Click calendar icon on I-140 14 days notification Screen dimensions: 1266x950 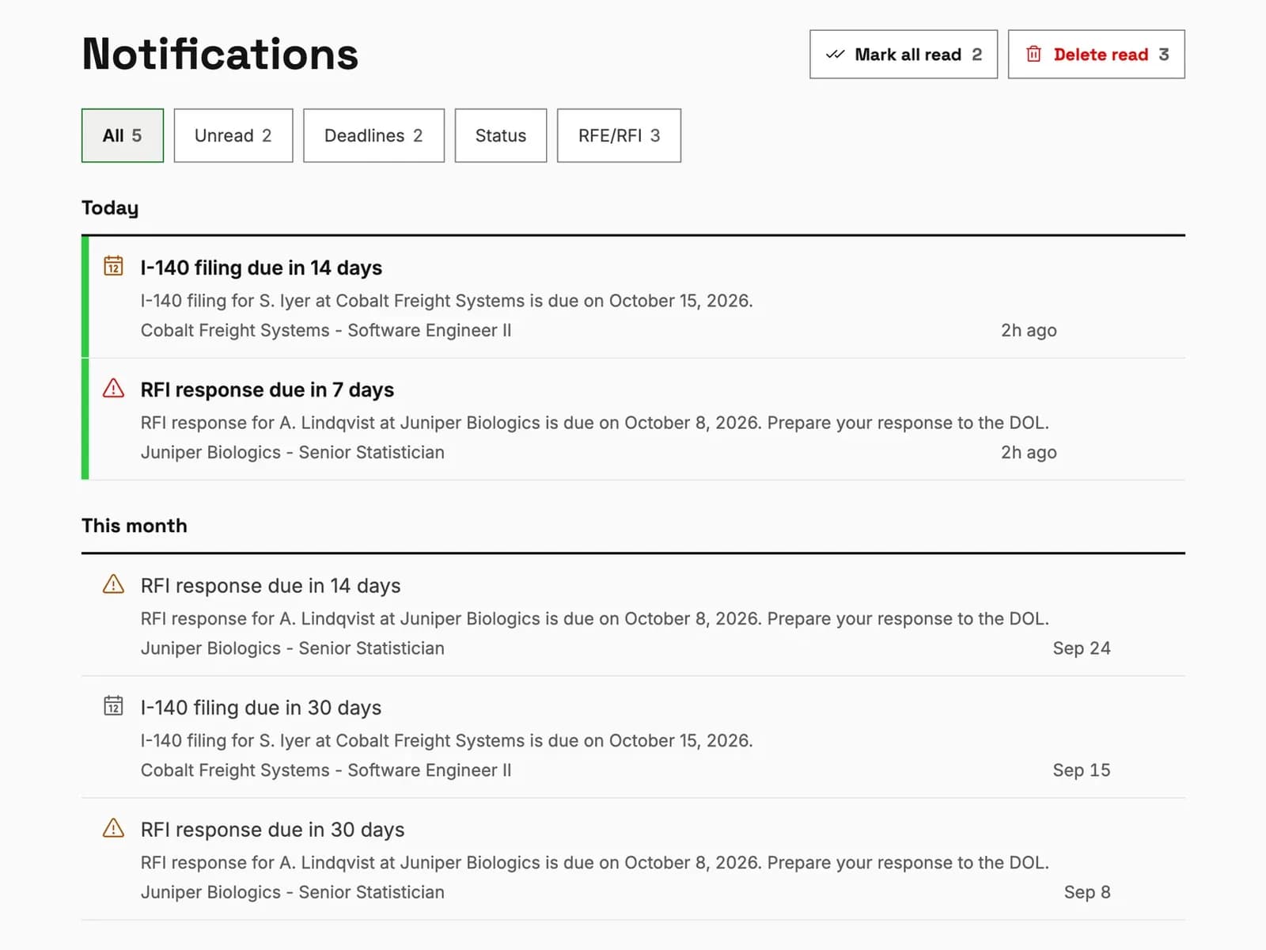[x=113, y=266]
